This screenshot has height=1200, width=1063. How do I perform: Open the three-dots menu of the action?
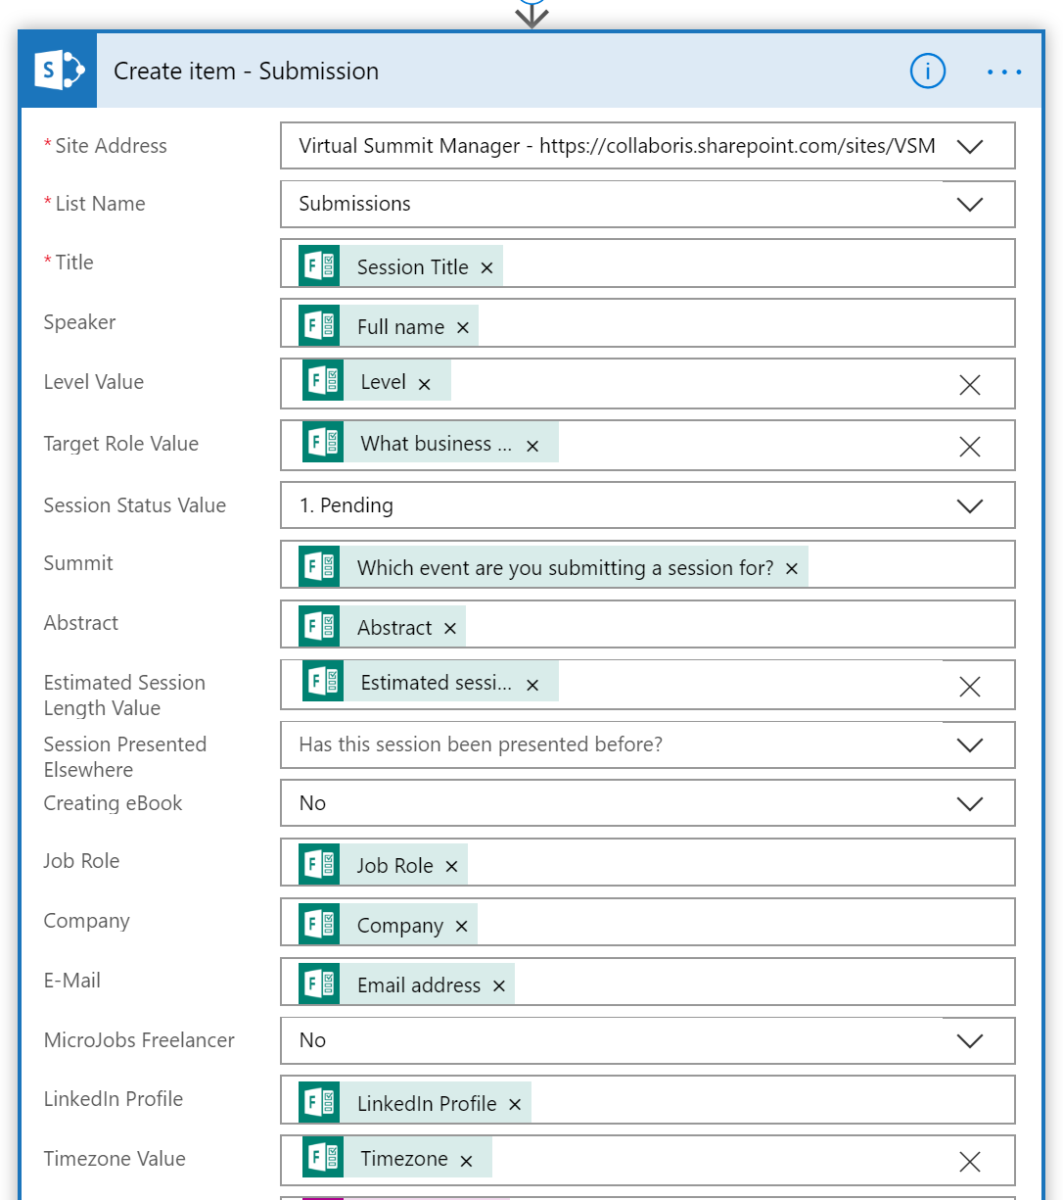1004,72
